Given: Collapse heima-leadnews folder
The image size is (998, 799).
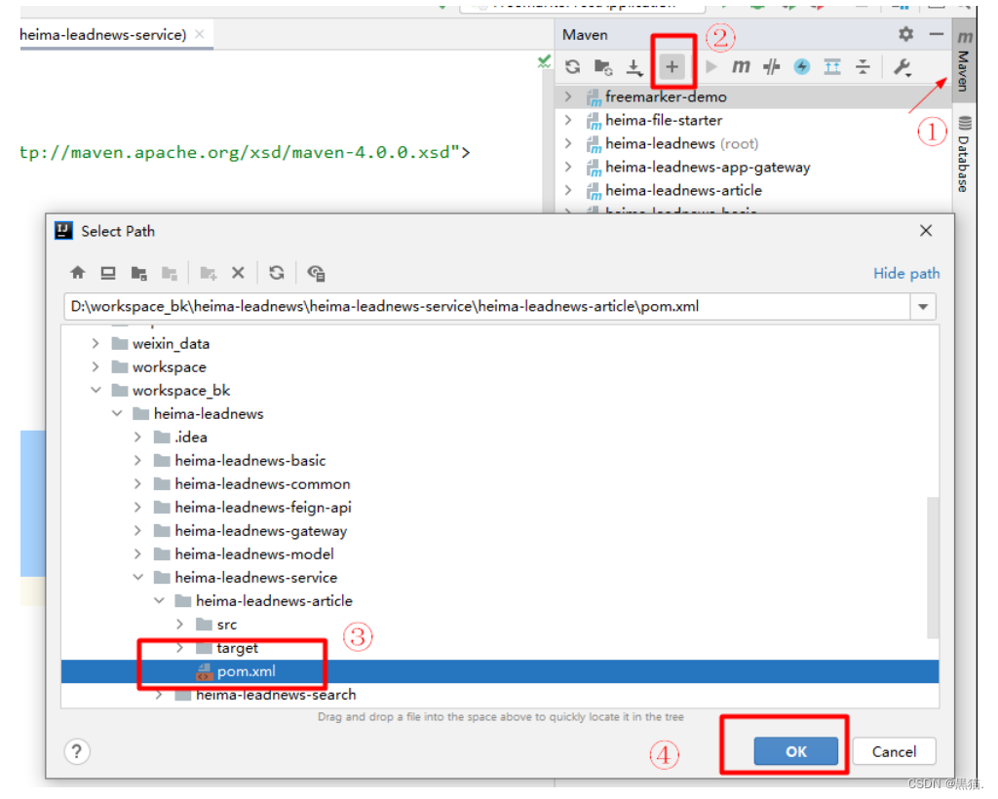Looking at the screenshot, I should coord(117,413).
